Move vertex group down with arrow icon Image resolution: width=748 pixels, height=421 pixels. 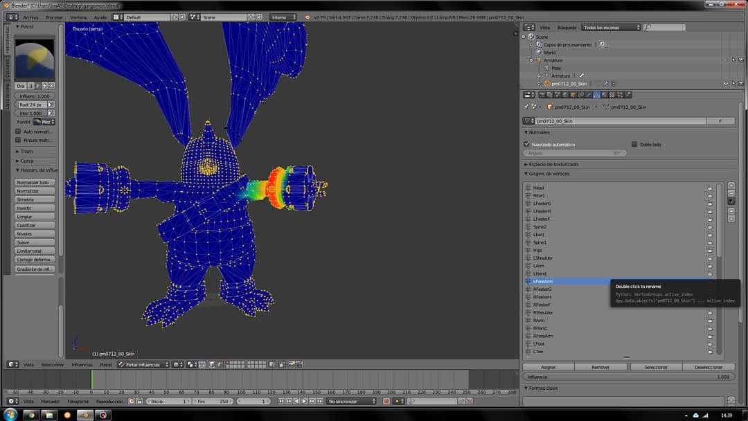731,219
